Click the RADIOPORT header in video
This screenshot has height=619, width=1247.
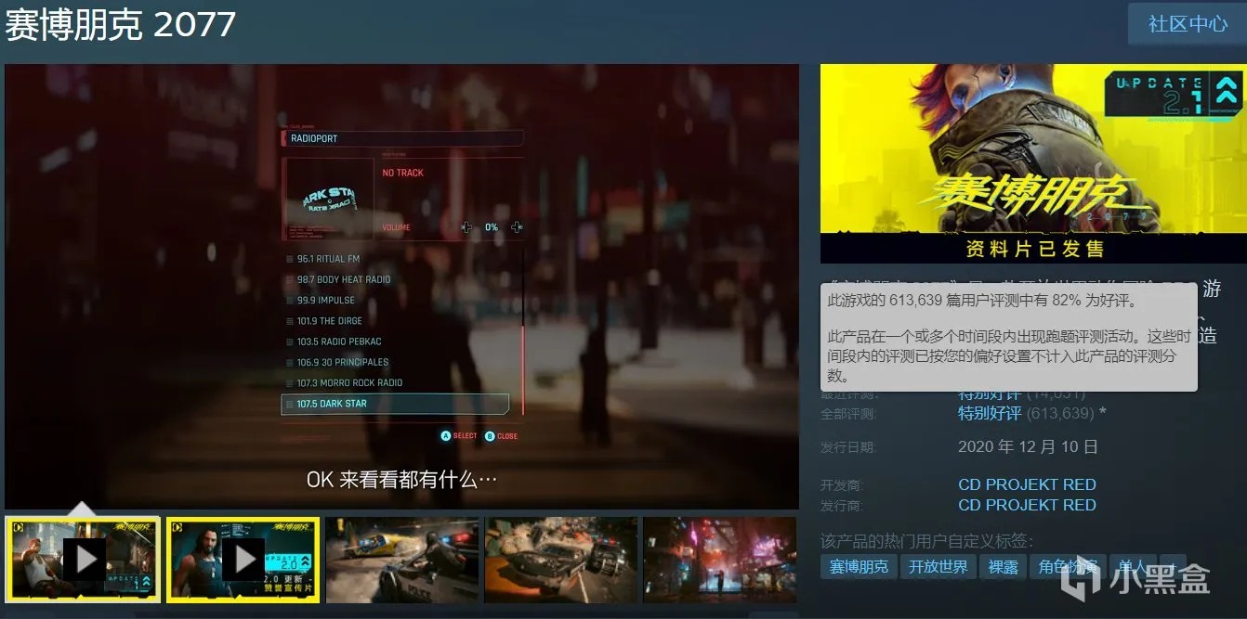(401, 138)
